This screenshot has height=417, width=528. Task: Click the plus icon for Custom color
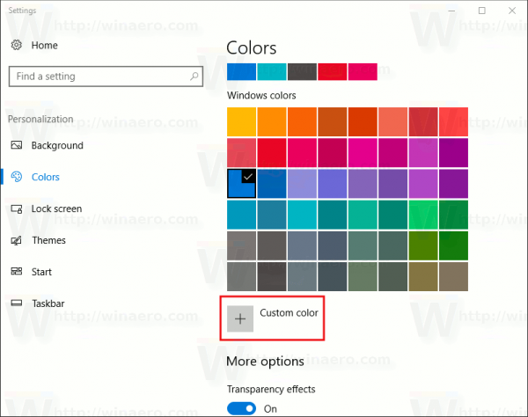tap(240, 319)
